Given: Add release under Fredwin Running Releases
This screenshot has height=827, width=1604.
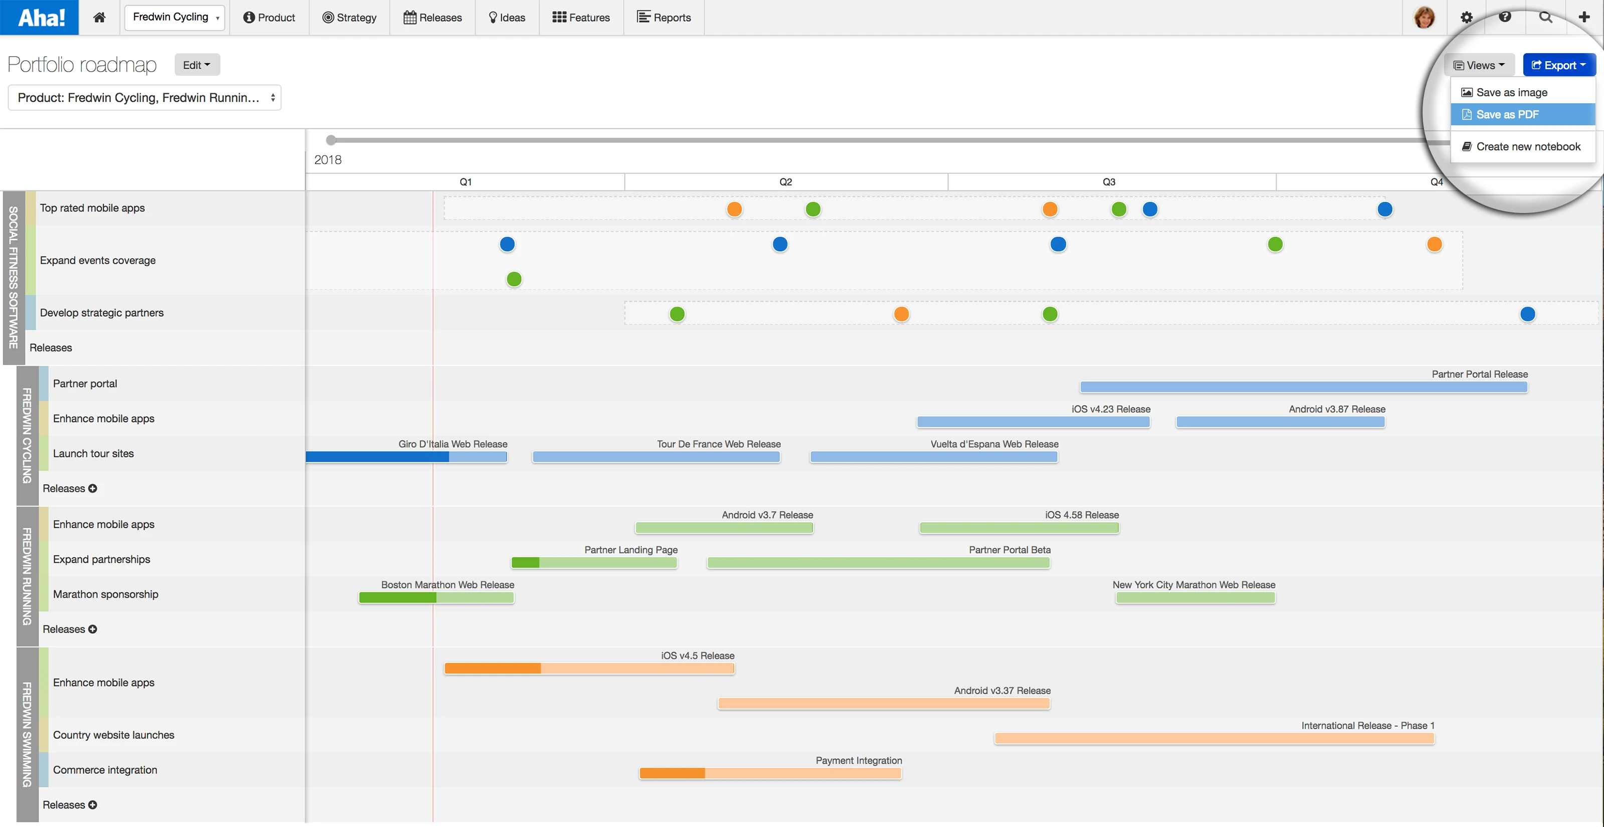Looking at the screenshot, I should [x=93, y=630].
